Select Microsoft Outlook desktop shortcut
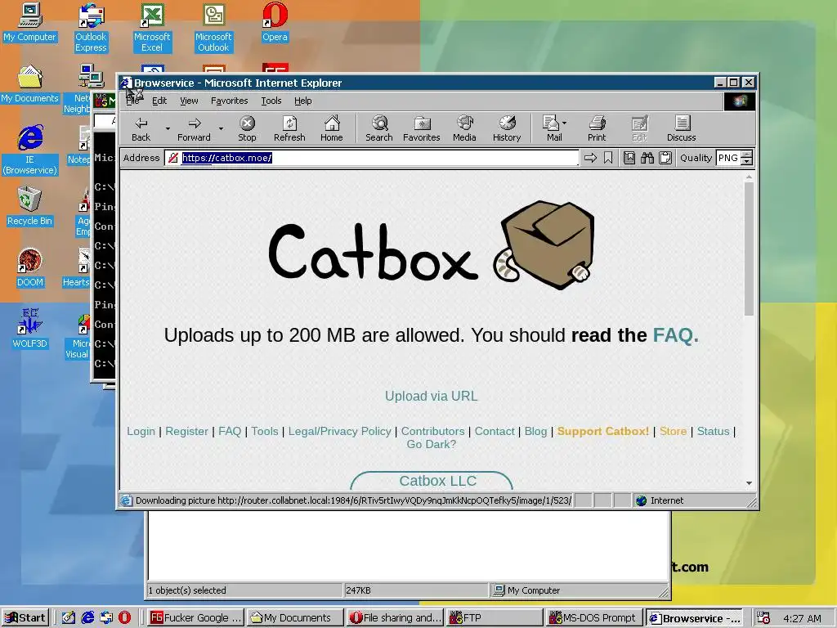This screenshot has width=837, height=628. pos(213,28)
